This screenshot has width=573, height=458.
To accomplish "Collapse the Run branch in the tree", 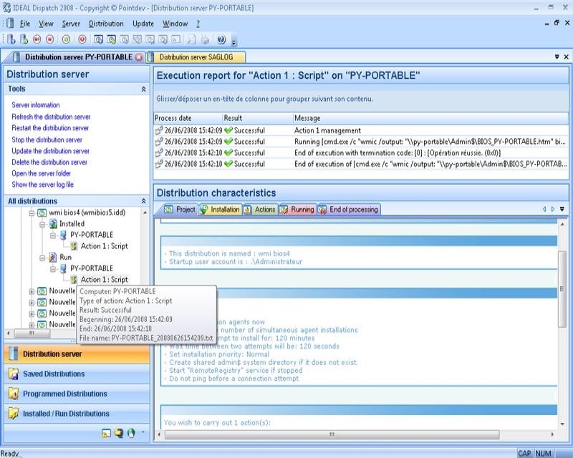I will pyautogui.click(x=42, y=257).
